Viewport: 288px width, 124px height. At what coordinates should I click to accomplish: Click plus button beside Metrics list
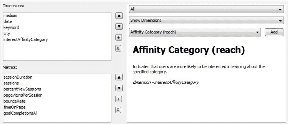point(120,99)
